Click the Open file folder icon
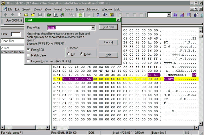 [26, 15]
